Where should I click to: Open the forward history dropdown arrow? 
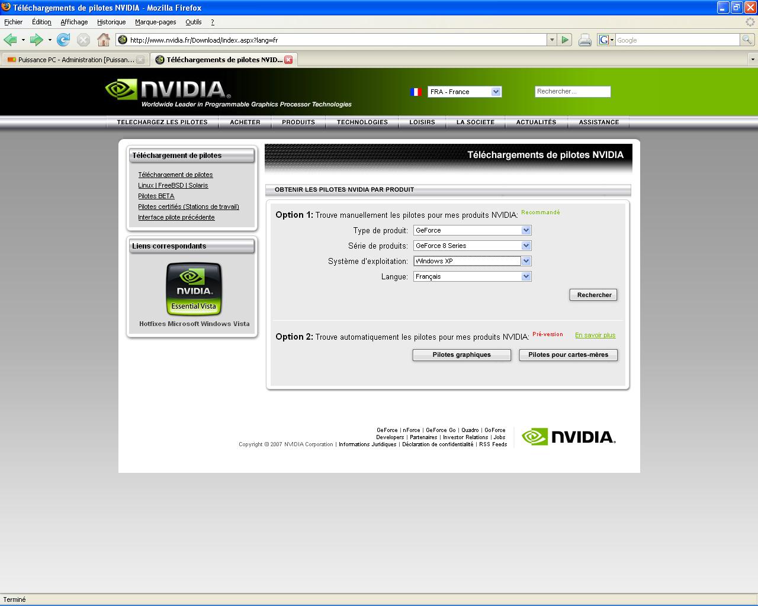click(50, 40)
